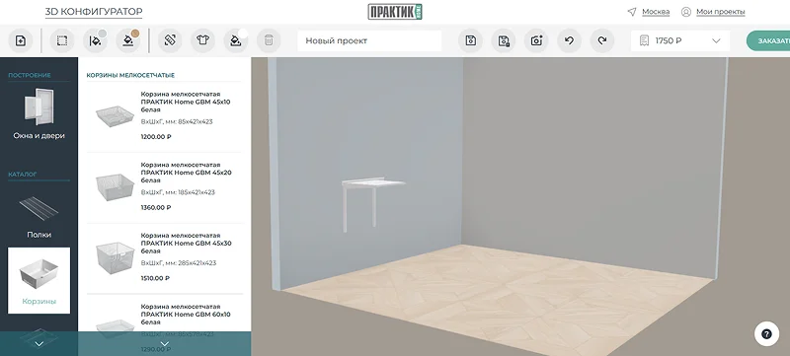The width and height of the screenshot is (790, 356).
Task: Click the price 1200.00 Р
Action: (156, 136)
